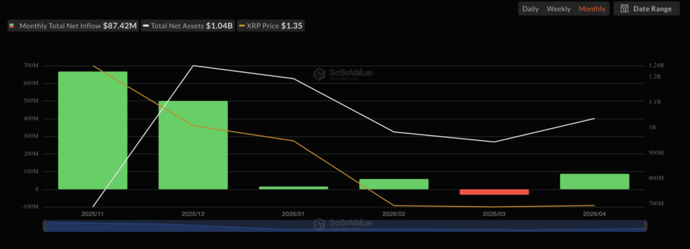The width and height of the screenshot is (690, 249).
Task: Toggle Total Net Assets legend series
Action: click(x=188, y=26)
